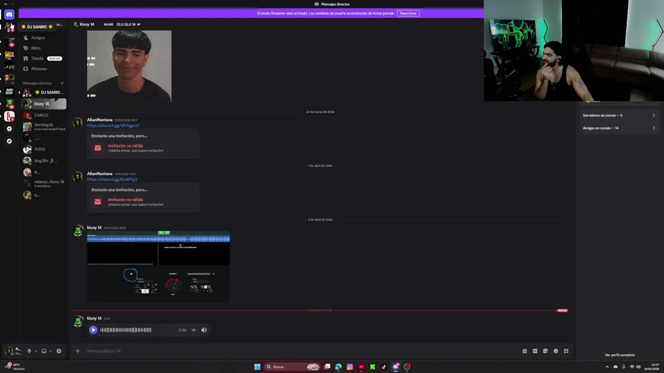The height and width of the screenshot is (373, 664).
Task: Open the gift Nitro icon
Action: [x=524, y=351]
